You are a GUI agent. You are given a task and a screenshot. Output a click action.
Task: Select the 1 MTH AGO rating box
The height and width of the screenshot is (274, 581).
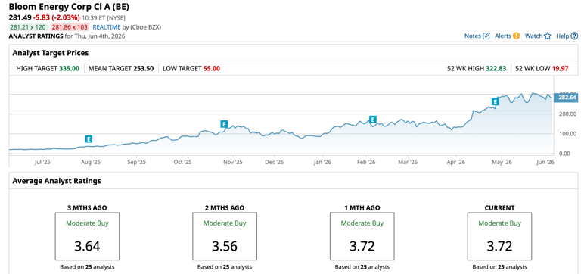[362, 236]
